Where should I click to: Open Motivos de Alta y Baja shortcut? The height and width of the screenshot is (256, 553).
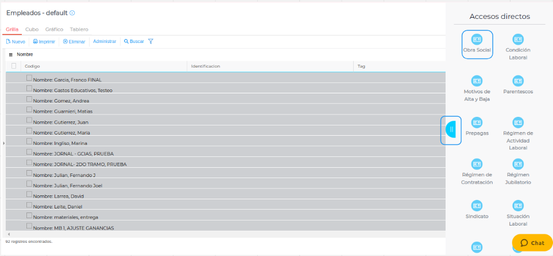[477, 81]
